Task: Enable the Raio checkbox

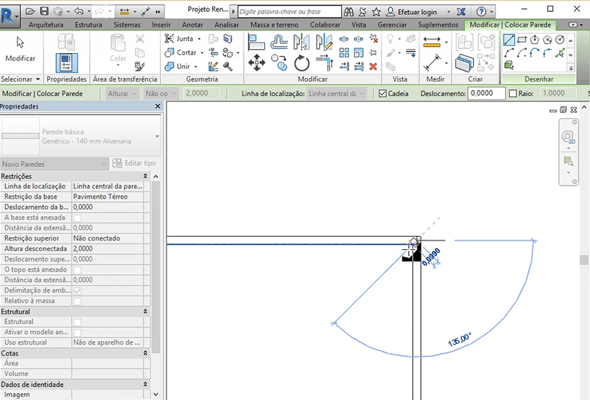Action: pos(513,93)
